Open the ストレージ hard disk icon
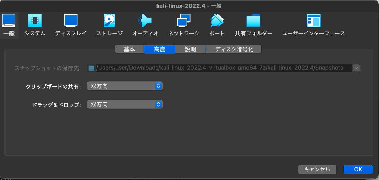This screenshot has width=379, height=180. 109,21
